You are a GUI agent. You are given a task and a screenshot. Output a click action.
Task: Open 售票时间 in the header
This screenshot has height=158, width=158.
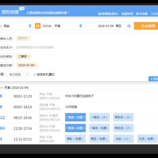(127, 14)
